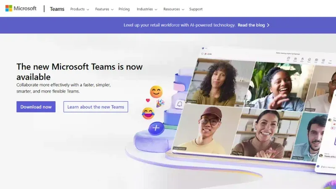Click the Download now button
This screenshot has width=336, height=189.
coord(36,107)
